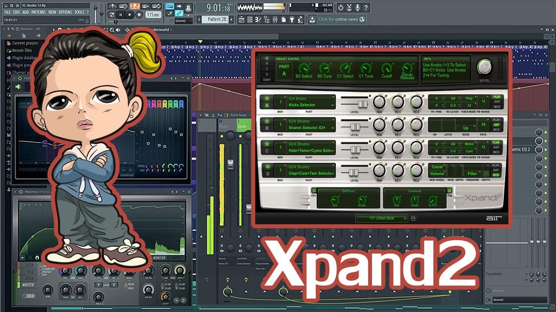Toggle the metronome in FL Studio toolbar
The width and height of the screenshot is (556, 312).
113,6
